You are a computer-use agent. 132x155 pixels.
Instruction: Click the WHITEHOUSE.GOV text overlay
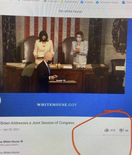point(57,105)
